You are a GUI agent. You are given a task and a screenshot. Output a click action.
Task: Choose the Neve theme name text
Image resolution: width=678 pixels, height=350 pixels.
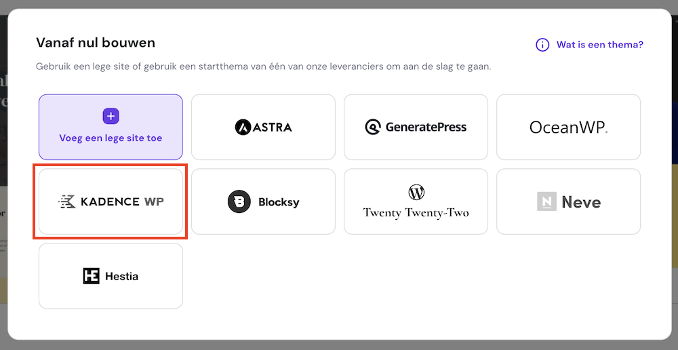[x=581, y=202]
